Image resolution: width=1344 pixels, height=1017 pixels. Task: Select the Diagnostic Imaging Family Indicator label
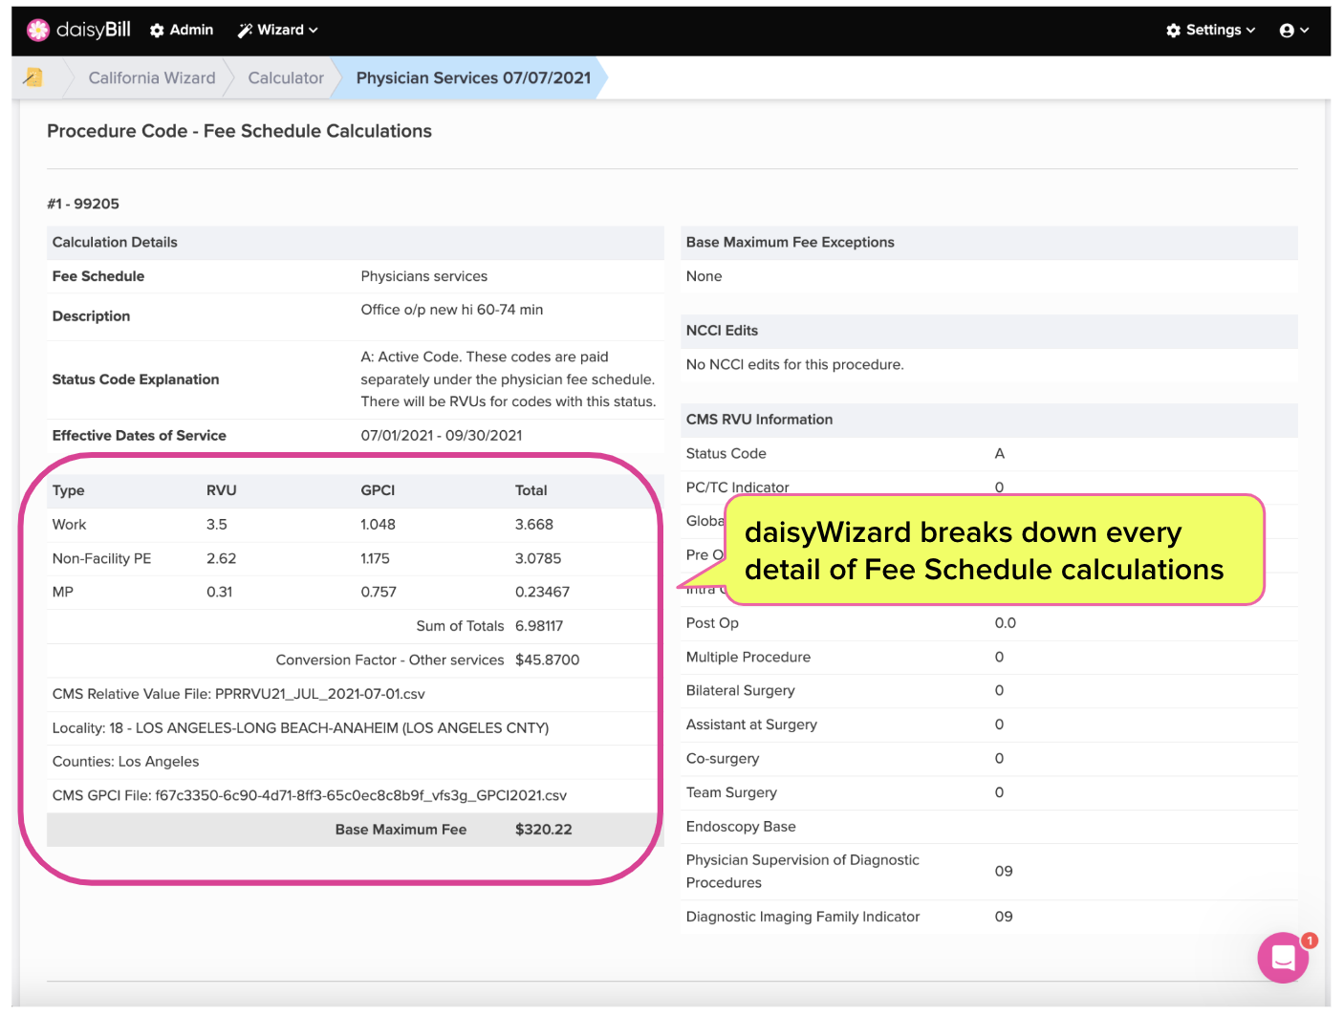click(803, 918)
